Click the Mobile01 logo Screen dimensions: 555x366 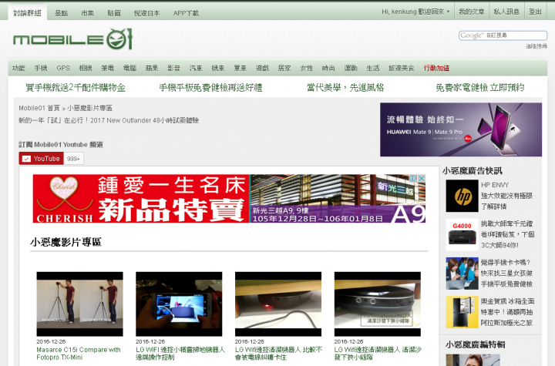(x=72, y=39)
